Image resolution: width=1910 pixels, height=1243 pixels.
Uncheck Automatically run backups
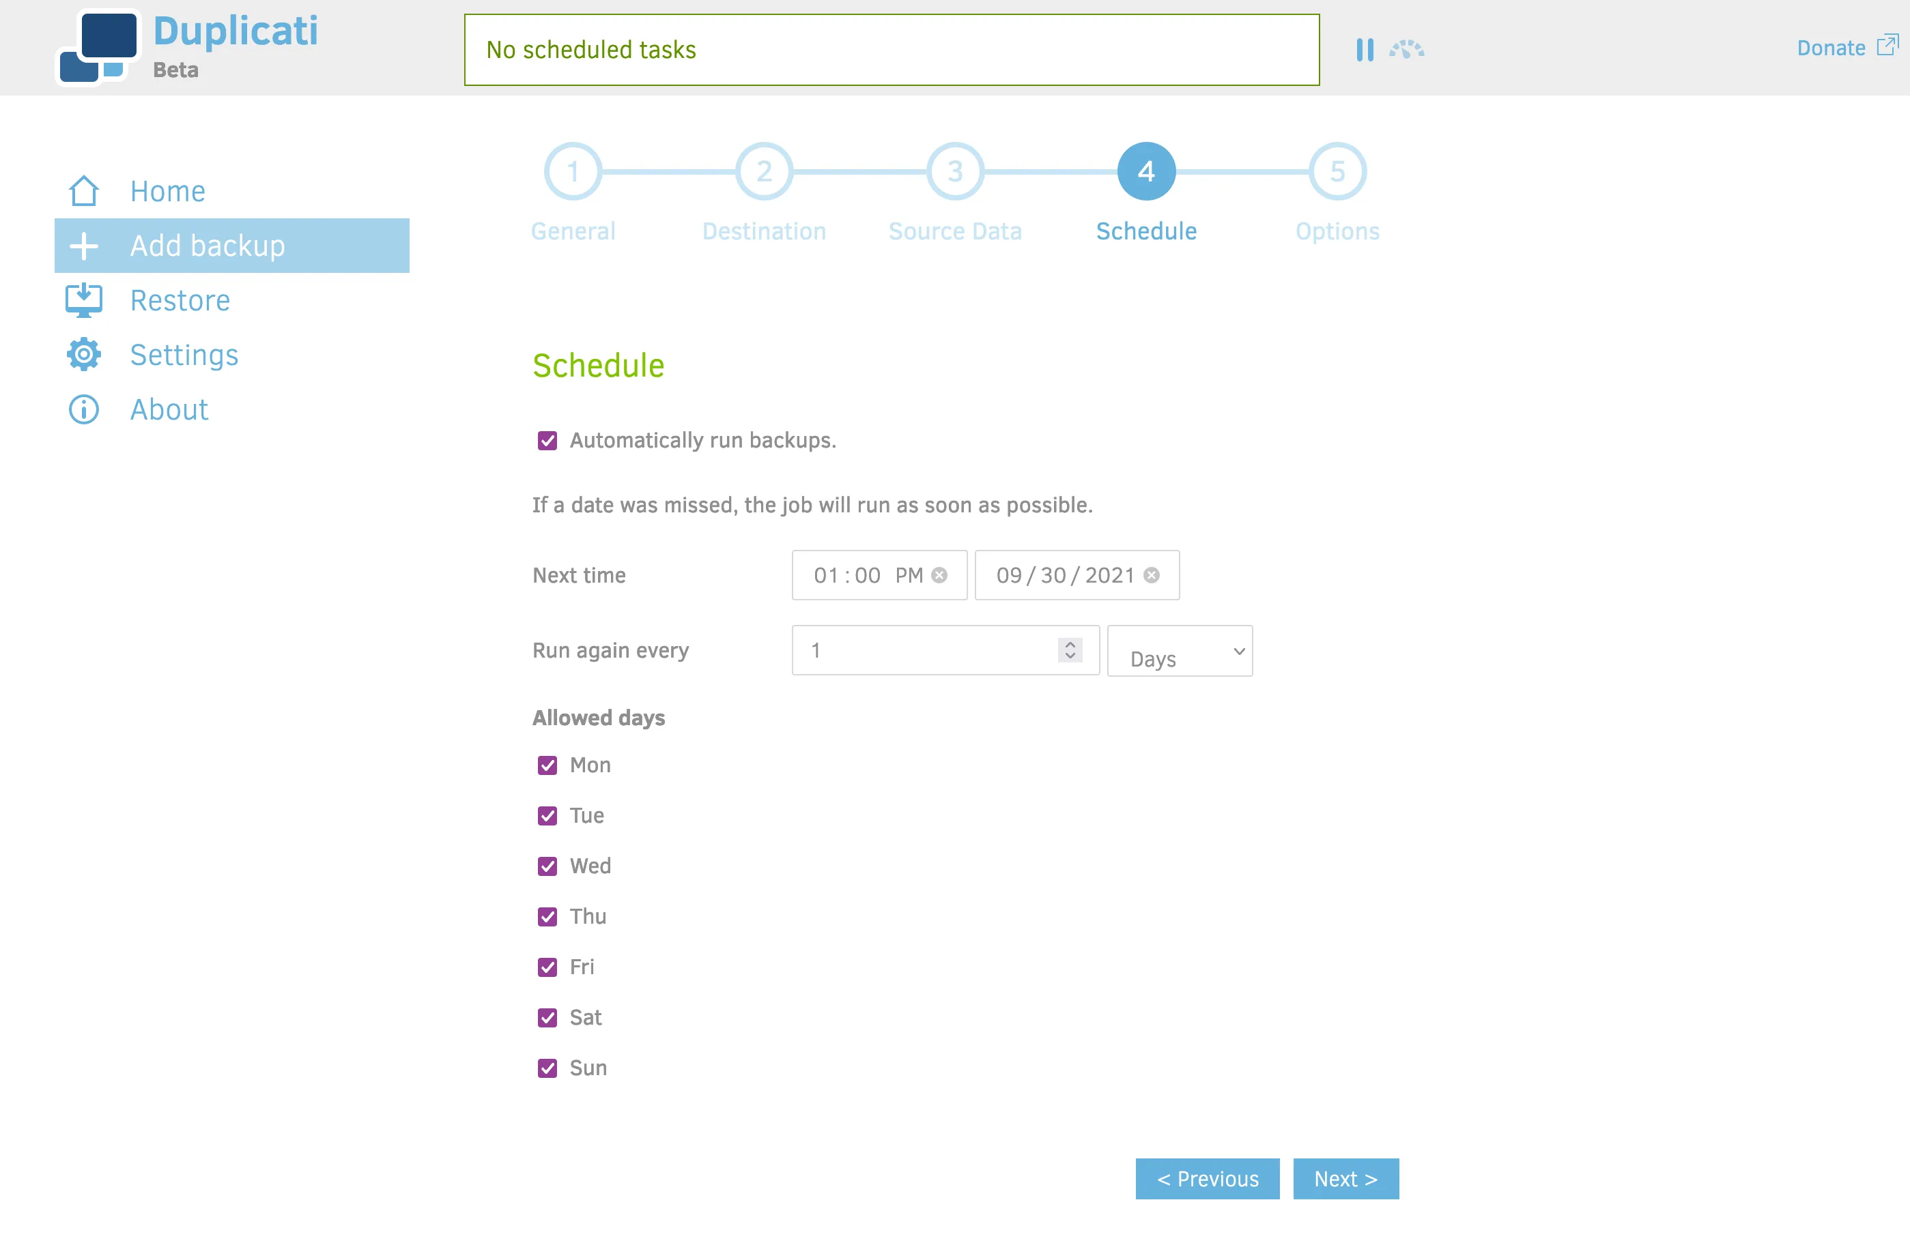[547, 440]
